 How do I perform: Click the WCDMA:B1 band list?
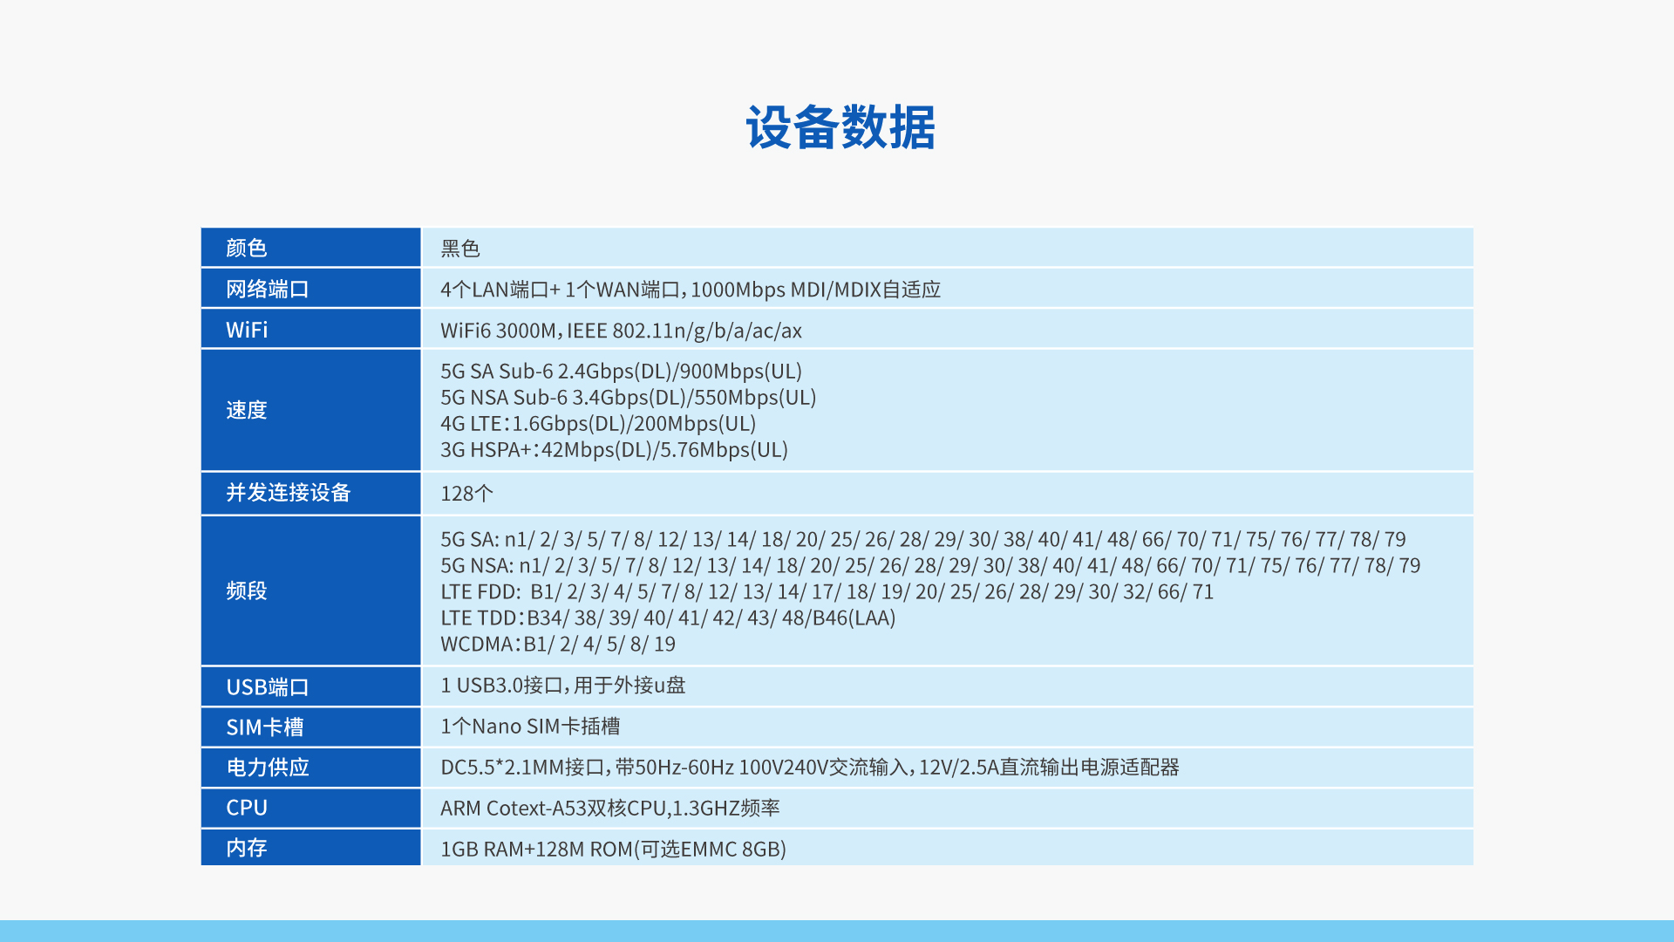point(558,645)
